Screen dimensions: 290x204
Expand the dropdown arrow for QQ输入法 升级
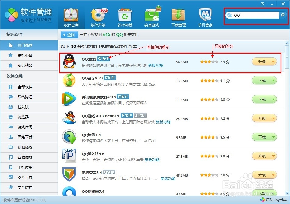274,156
